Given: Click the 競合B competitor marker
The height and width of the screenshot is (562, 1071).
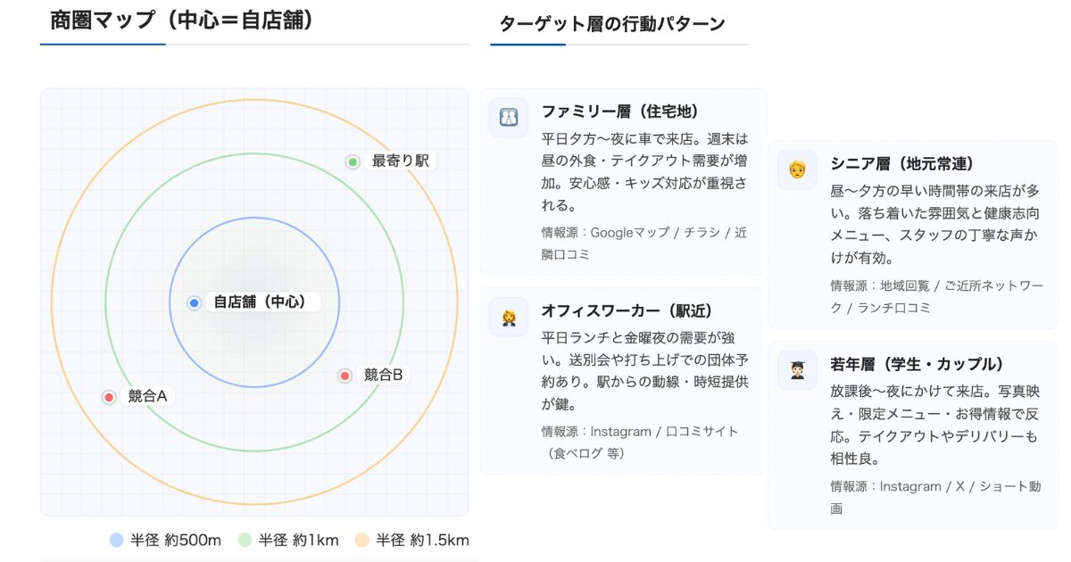Looking at the screenshot, I should tap(344, 376).
